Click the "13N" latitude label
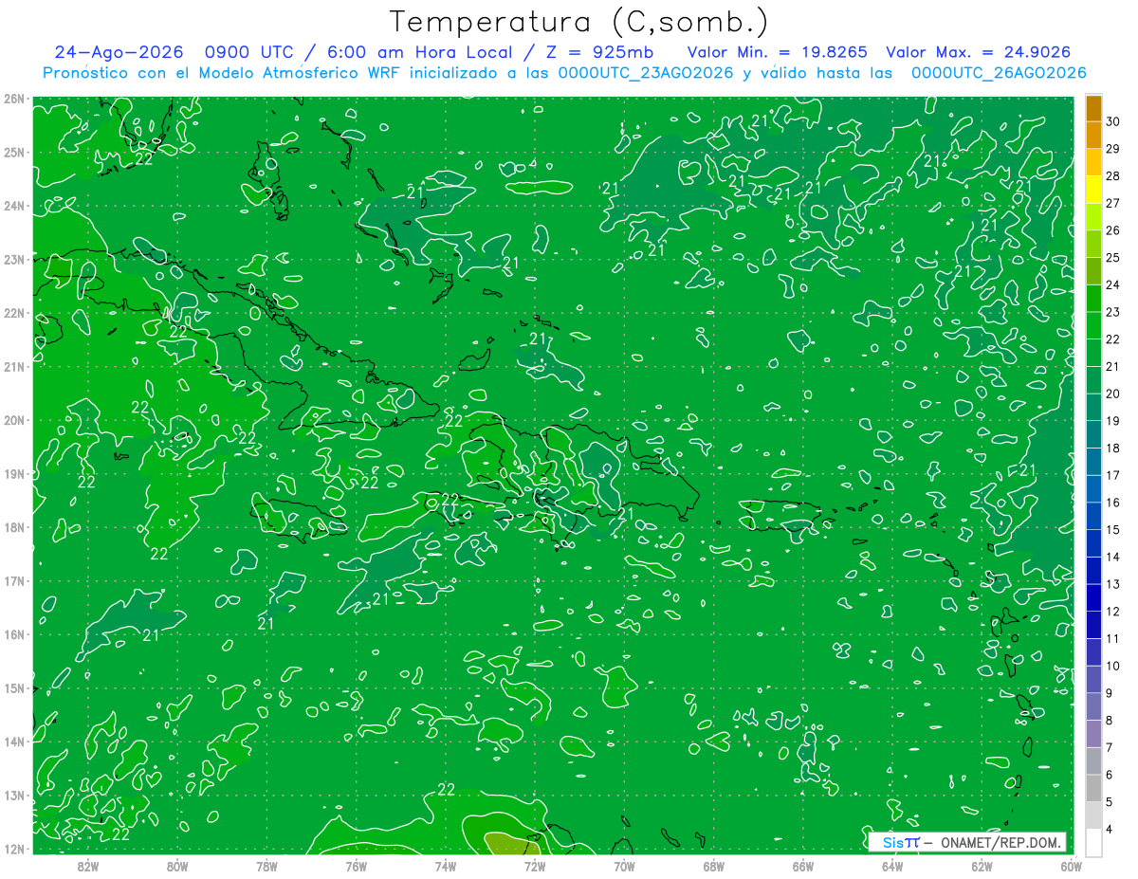This screenshot has width=1138, height=879. (x=13, y=795)
